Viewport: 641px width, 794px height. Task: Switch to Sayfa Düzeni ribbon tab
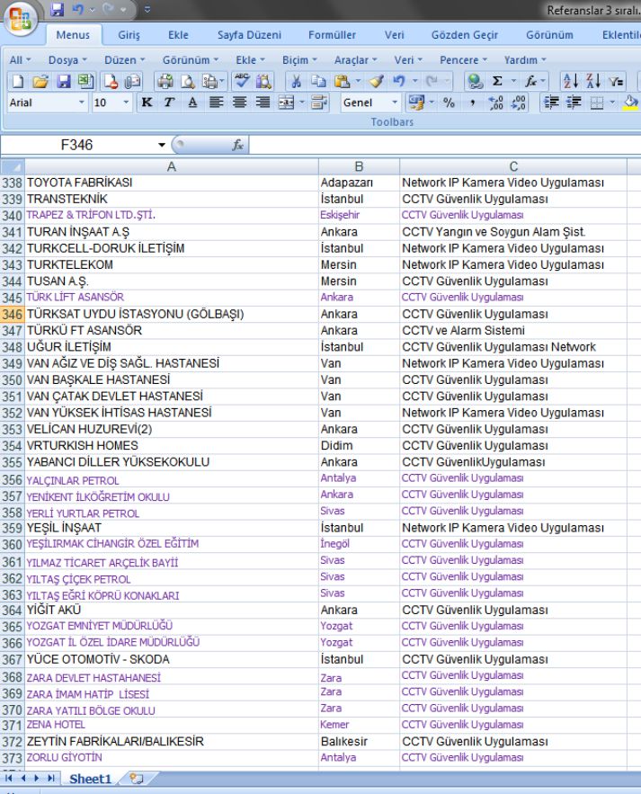click(249, 35)
